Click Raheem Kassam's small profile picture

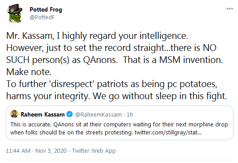pyautogui.click(x=14, y=114)
